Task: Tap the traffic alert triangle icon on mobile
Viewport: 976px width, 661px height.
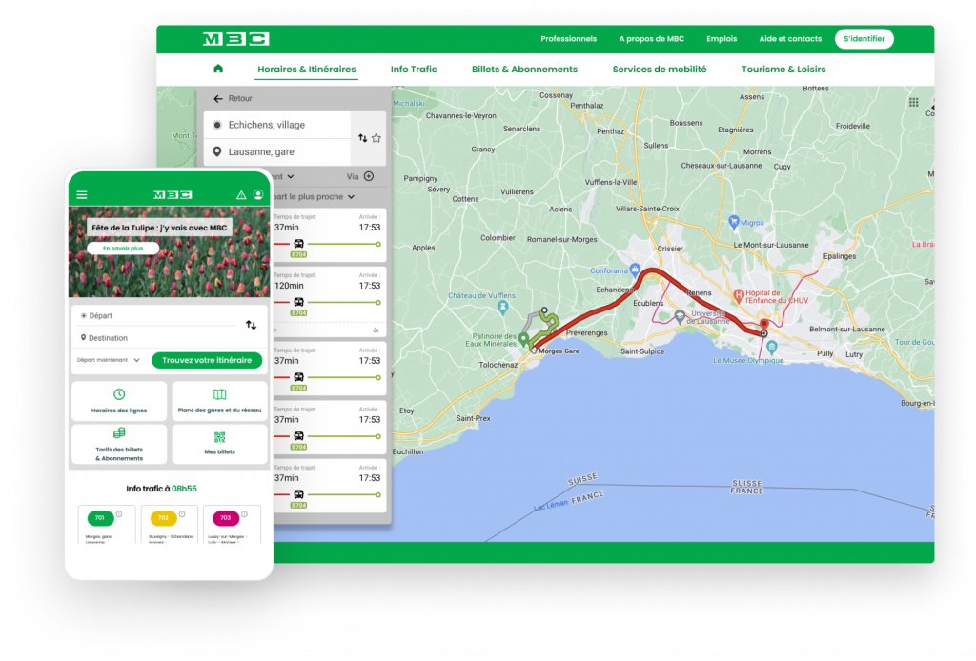Action: coord(241,195)
